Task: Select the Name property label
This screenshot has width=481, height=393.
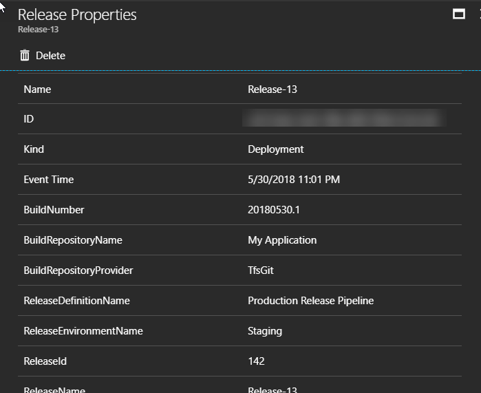Action: [37, 89]
